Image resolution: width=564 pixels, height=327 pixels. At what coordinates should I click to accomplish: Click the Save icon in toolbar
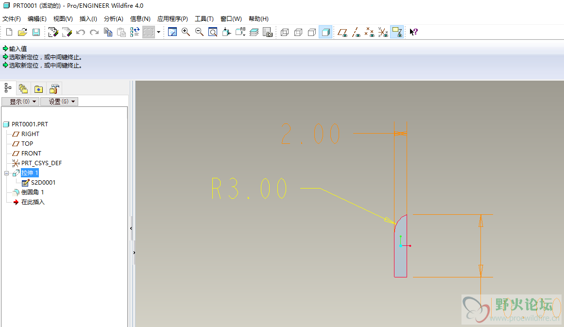click(36, 33)
